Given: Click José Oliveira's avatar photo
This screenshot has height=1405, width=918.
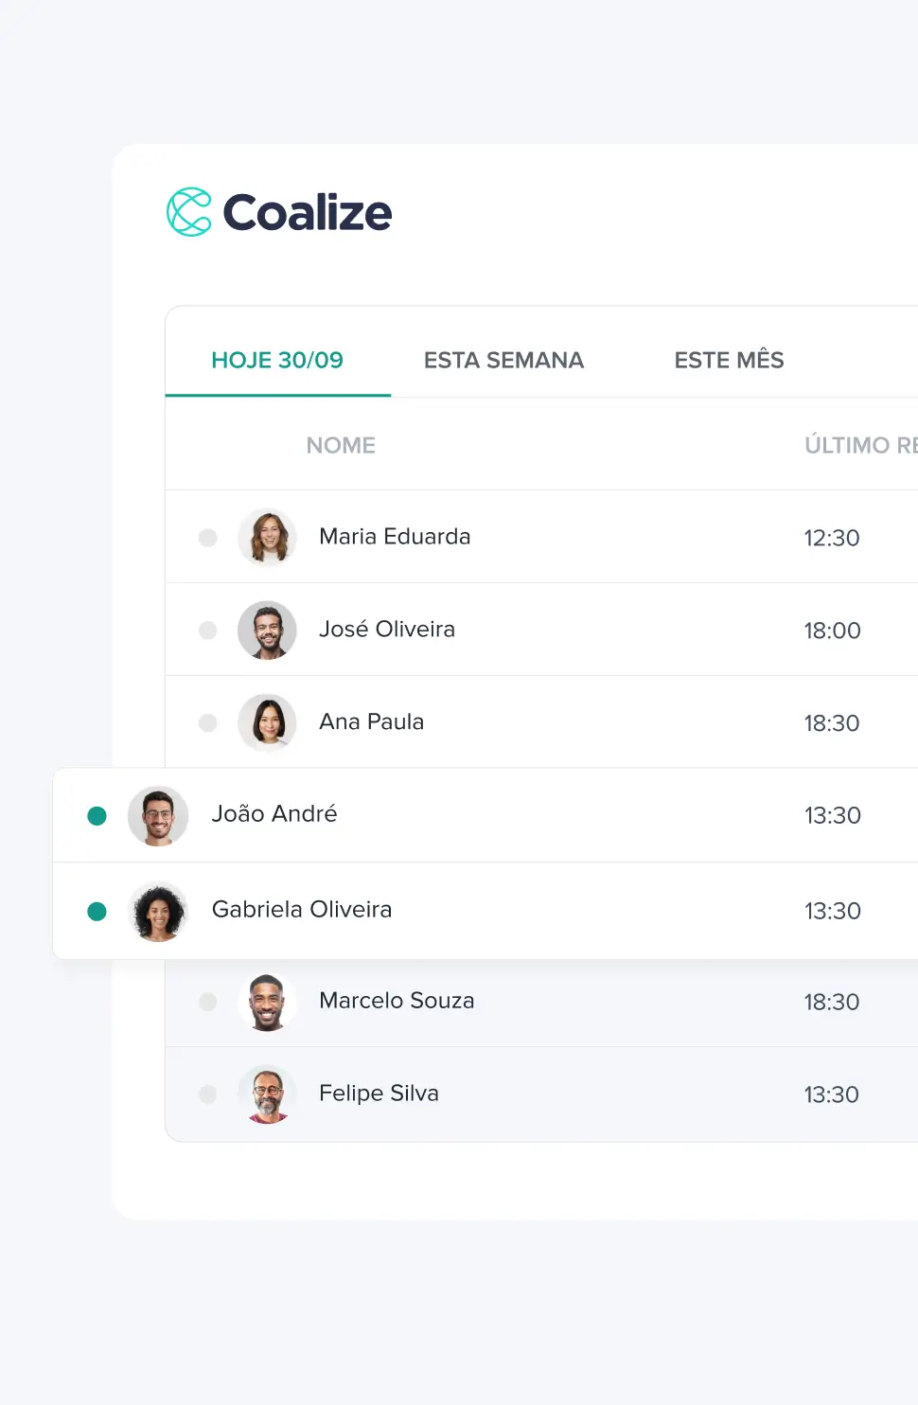Looking at the screenshot, I should 267,631.
